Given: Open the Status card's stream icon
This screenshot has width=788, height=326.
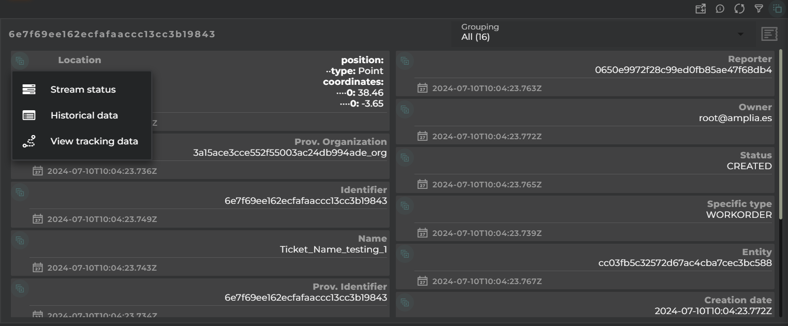Looking at the screenshot, I should (x=405, y=157).
